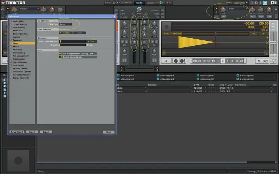Open the Flanger effect dropdown in FX unit 1
Image resolution: width=279 pixels, height=174 pixels.
30,9
